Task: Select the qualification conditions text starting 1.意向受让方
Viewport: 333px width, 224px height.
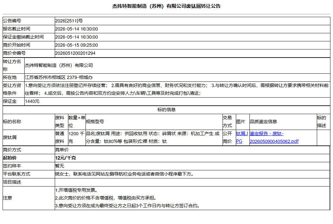Action: (x=177, y=89)
